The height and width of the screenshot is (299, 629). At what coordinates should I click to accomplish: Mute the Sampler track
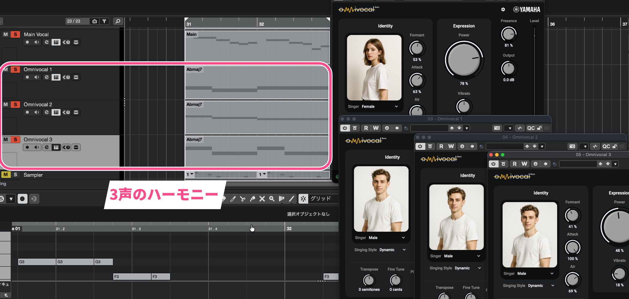click(x=6, y=175)
